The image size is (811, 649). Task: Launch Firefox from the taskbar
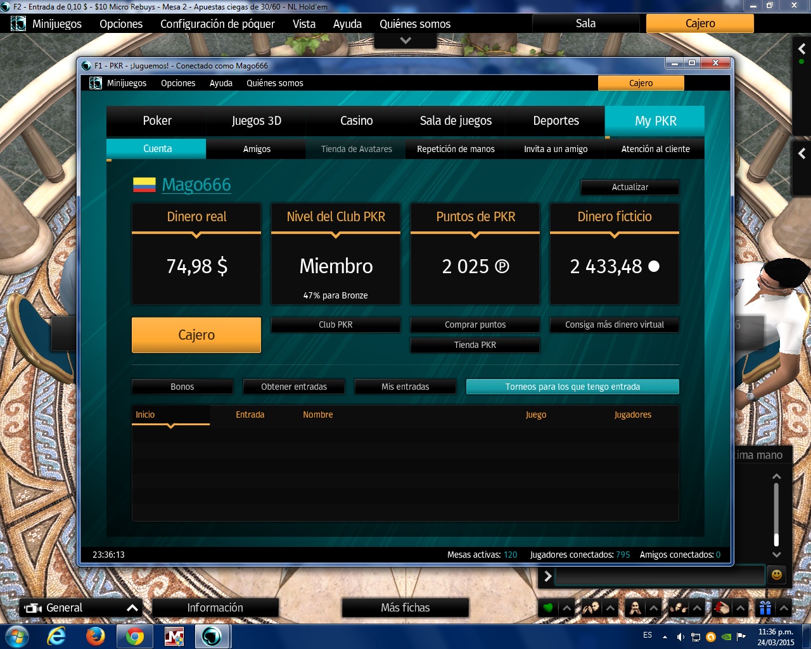click(96, 636)
